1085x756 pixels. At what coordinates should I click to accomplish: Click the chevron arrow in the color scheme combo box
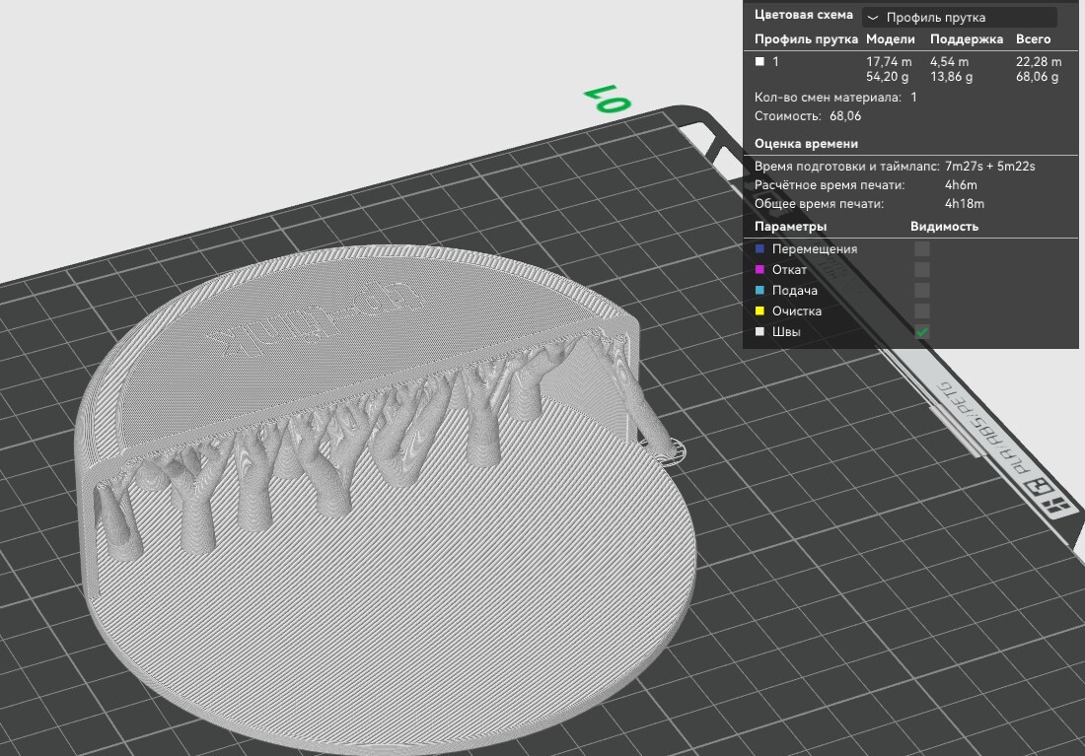click(873, 18)
